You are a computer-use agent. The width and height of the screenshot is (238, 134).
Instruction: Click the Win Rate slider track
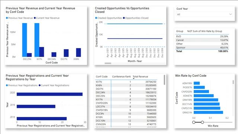point(213,122)
